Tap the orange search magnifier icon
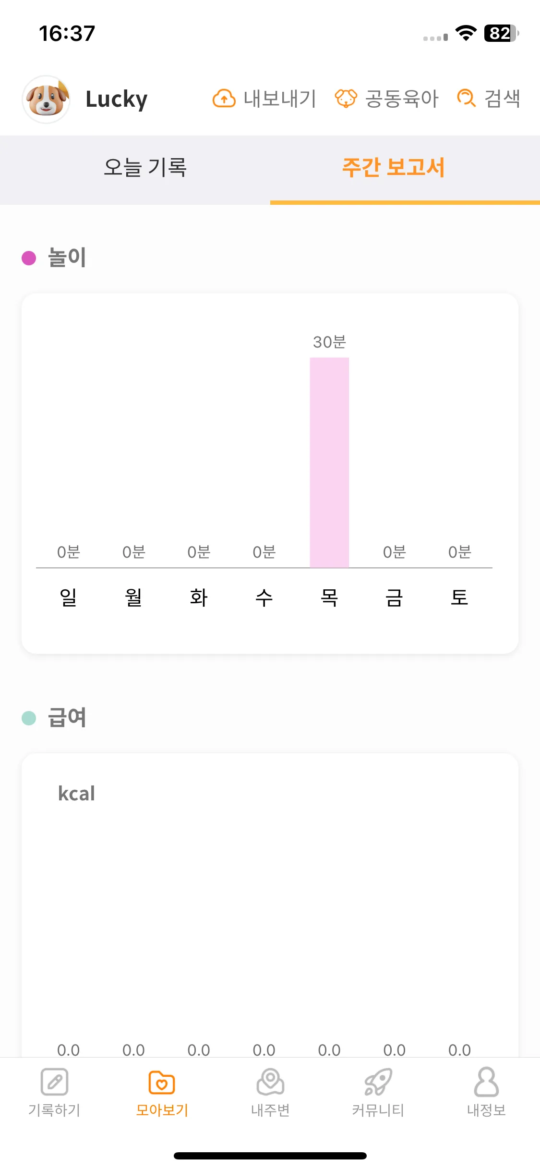 (x=466, y=99)
